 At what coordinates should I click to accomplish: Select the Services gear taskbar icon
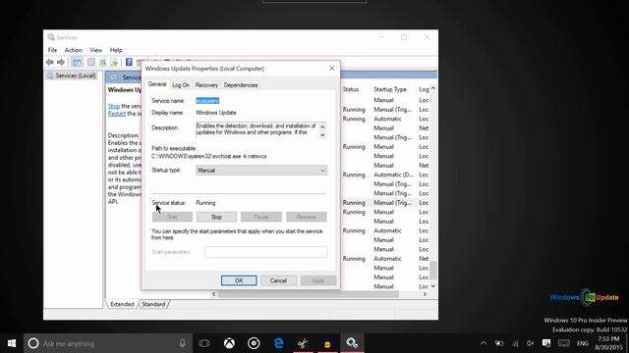[352, 343]
